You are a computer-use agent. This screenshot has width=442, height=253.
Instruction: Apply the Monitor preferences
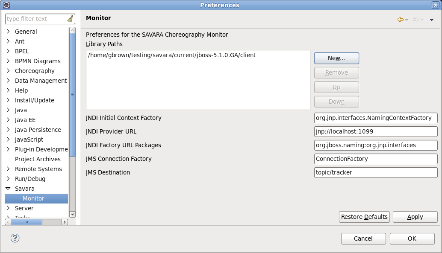point(415,217)
